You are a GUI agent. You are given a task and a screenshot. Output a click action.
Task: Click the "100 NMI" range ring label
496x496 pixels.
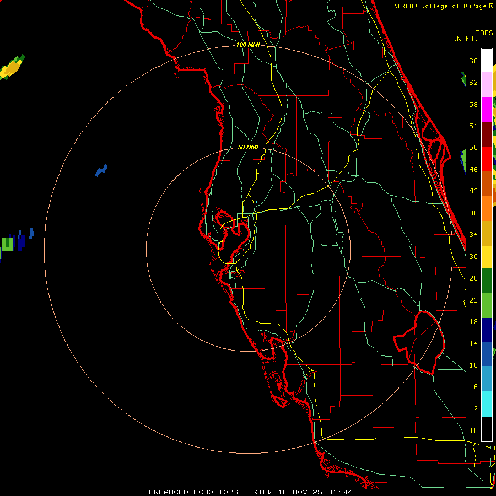point(248,45)
